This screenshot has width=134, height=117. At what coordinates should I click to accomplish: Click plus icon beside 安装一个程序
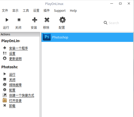[5, 48]
